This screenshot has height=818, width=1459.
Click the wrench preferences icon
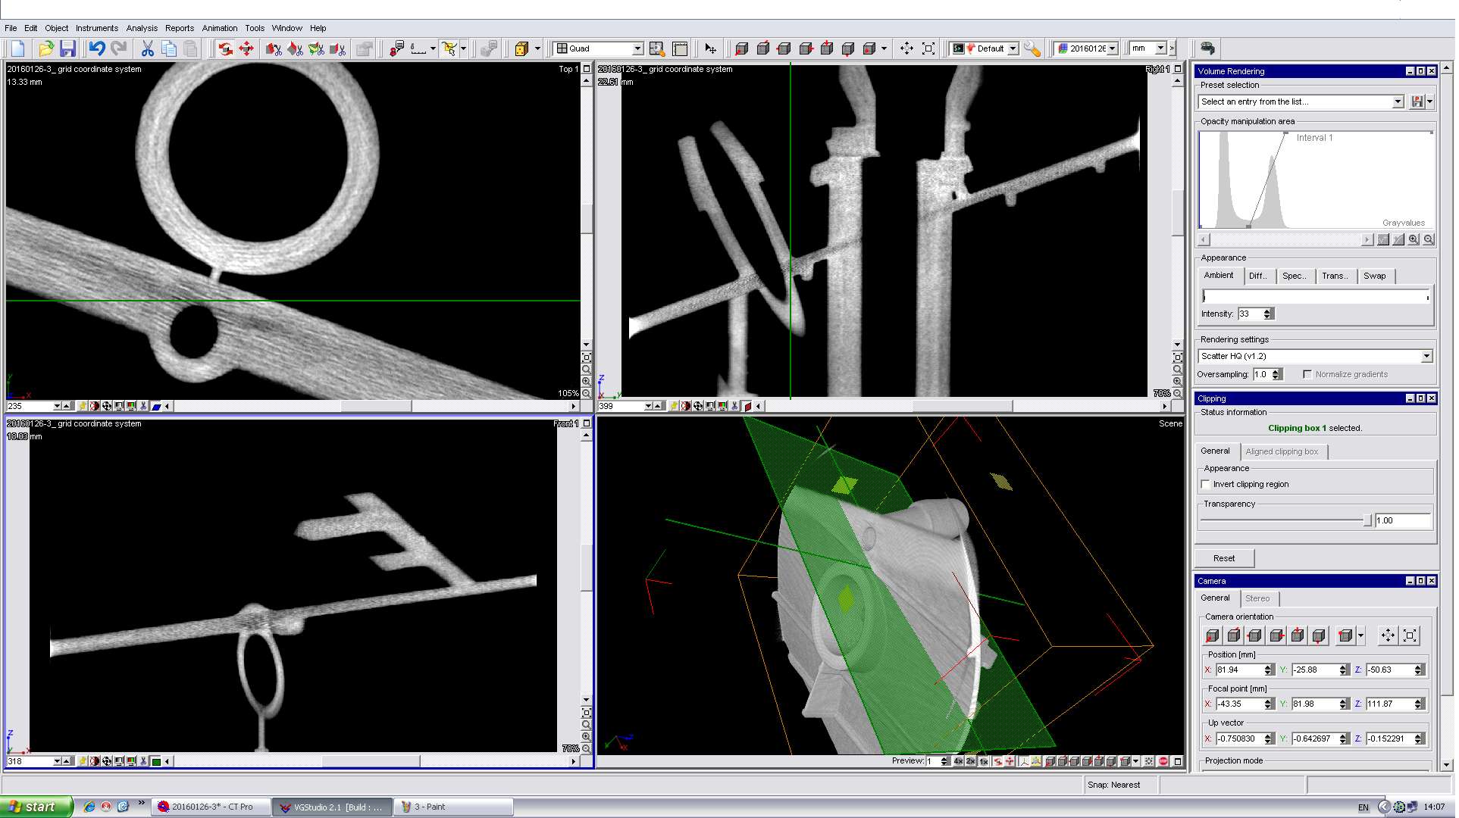(1032, 48)
